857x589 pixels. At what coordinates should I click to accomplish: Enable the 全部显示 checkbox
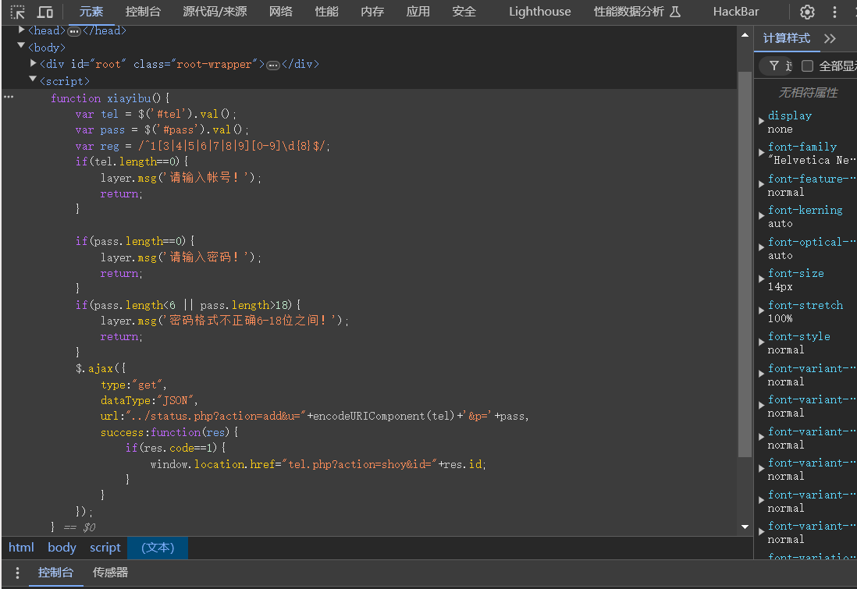[808, 66]
